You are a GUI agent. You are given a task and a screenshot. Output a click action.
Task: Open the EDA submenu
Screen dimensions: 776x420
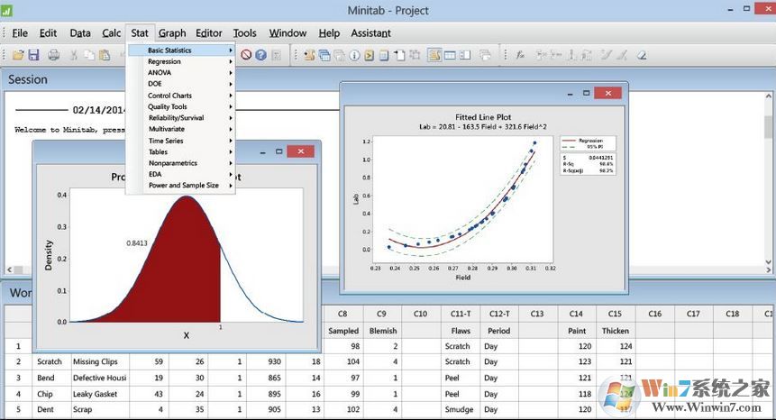coord(181,174)
